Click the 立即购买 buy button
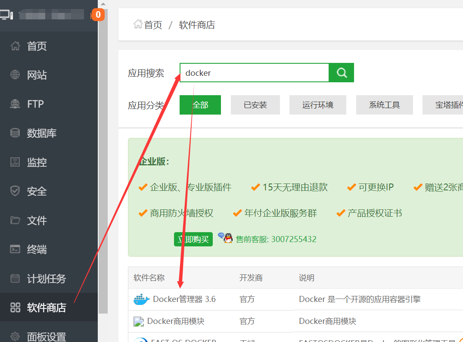The height and width of the screenshot is (342, 463). pos(193,239)
